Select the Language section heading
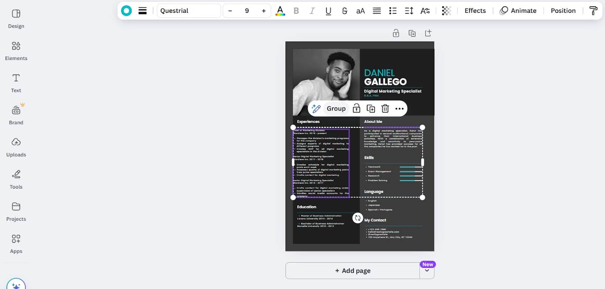The width and height of the screenshot is (605, 289). 374,192
